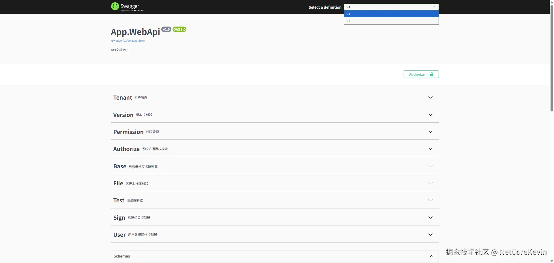
Task: Click the Swagger logo icon
Action: pos(115,6)
